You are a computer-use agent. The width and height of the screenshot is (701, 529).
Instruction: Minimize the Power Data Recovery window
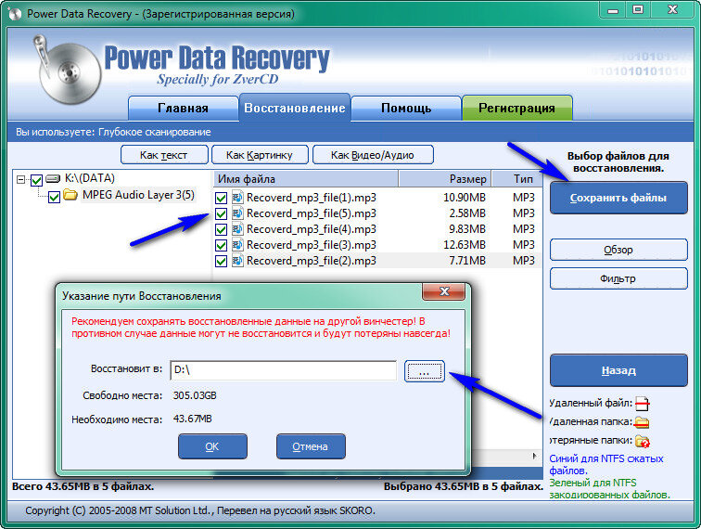613,10
